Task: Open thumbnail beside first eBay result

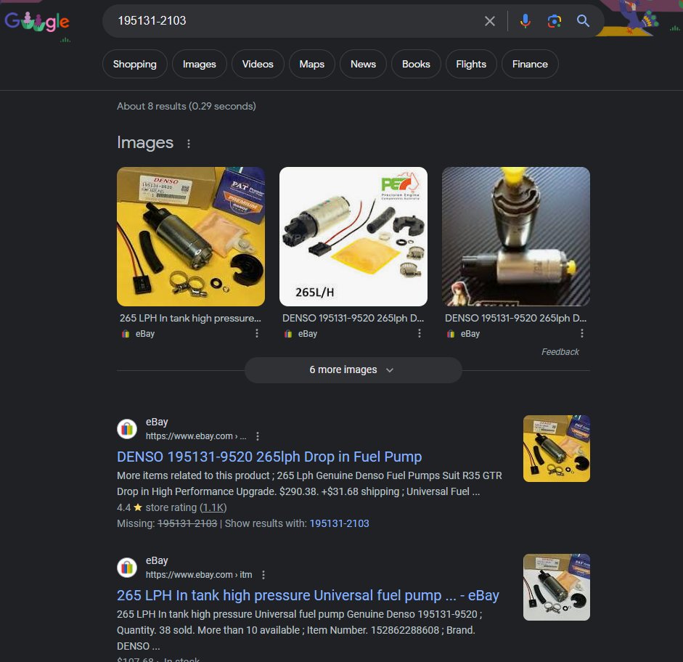Action: [556, 449]
